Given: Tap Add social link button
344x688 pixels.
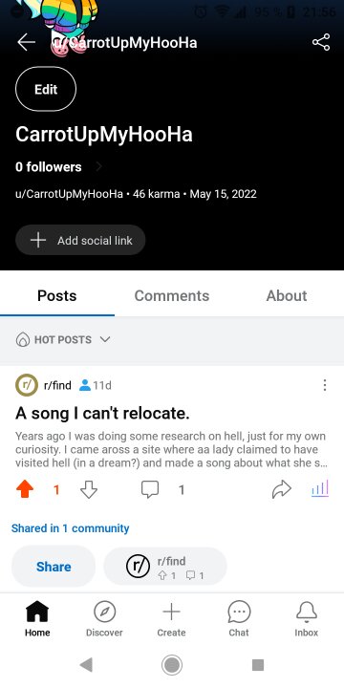Looking at the screenshot, I should [x=80, y=240].
